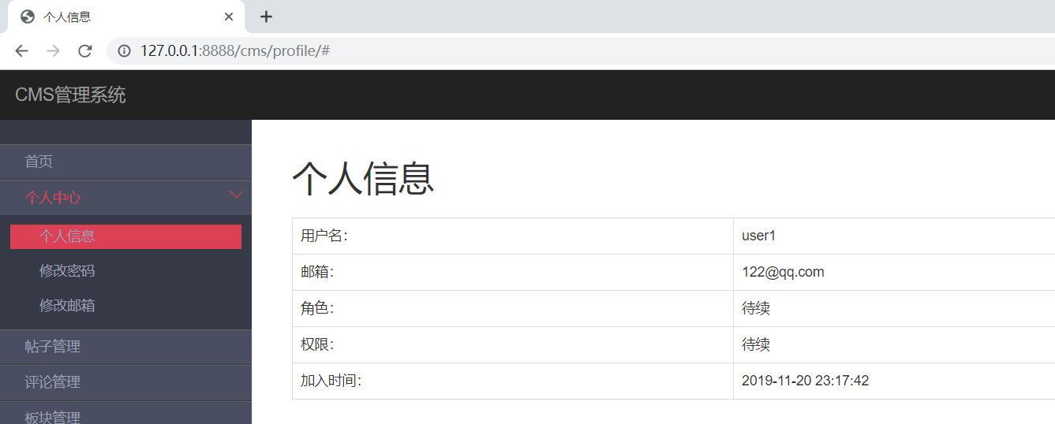Click the globe favicon on the tab

pos(28,17)
